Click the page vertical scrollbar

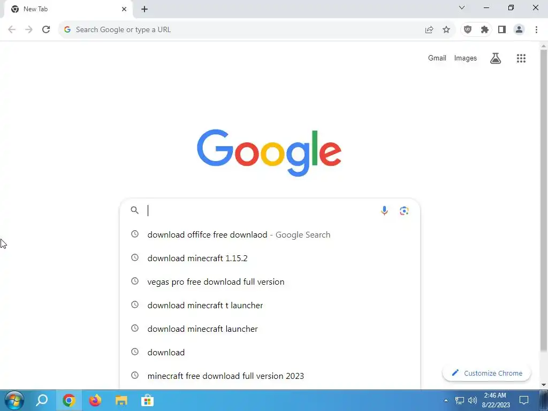click(544, 199)
